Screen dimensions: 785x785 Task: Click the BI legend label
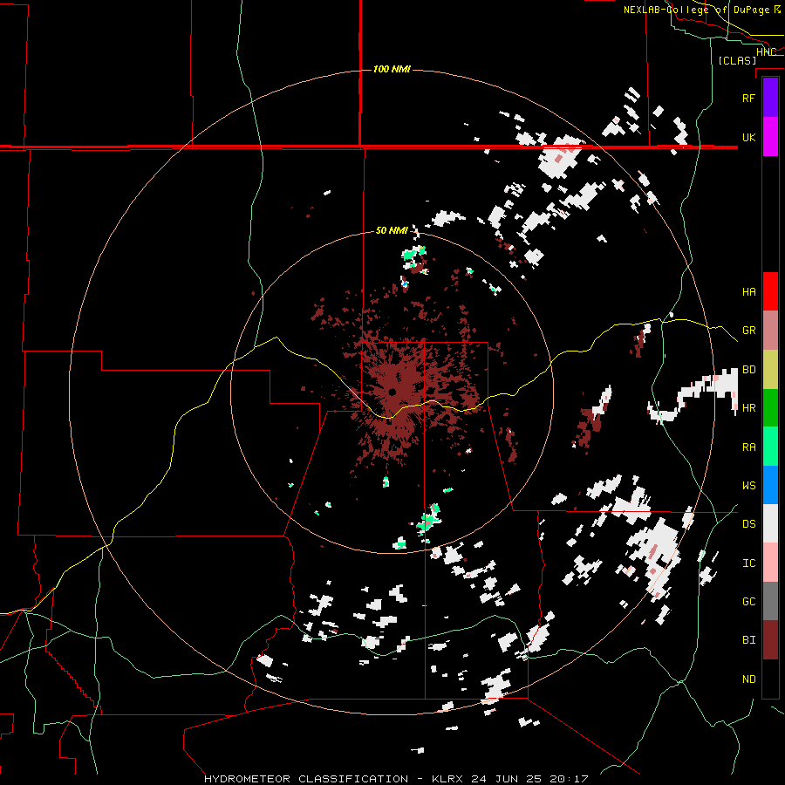click(748, 640)
